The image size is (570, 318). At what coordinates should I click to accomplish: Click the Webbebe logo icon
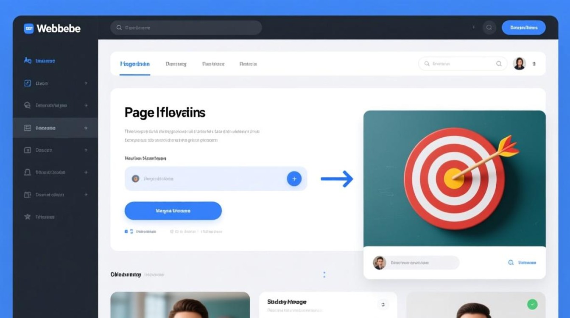coord(28,28)
